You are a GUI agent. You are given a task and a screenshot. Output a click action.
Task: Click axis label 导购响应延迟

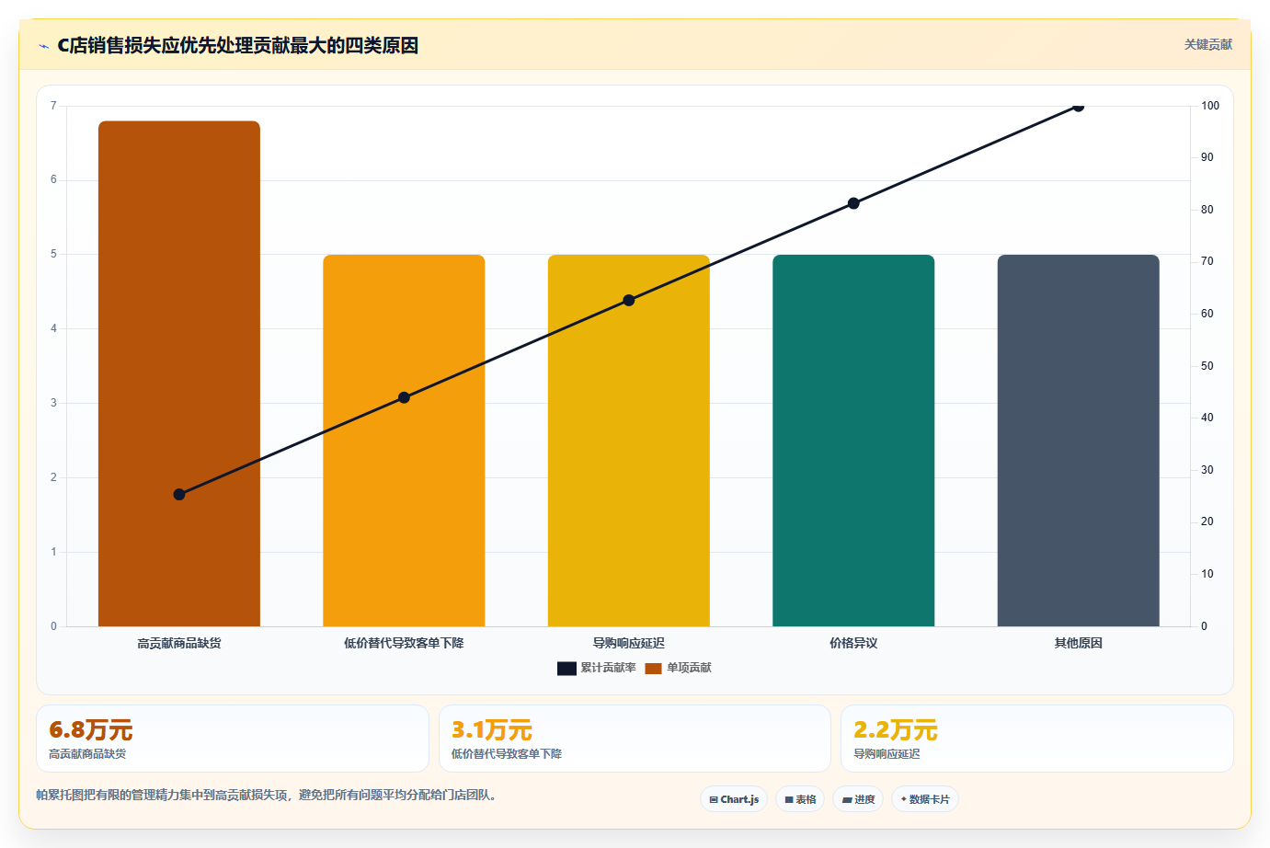(x=629, y=643)
